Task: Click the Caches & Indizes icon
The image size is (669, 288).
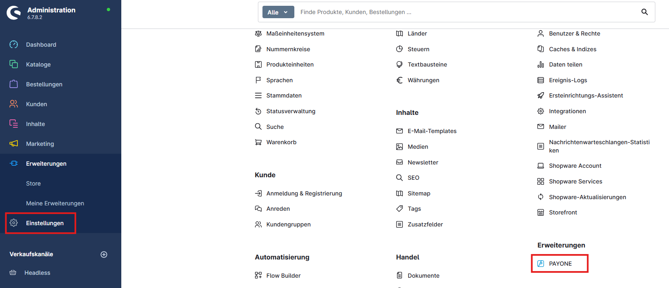Action: 541,49
